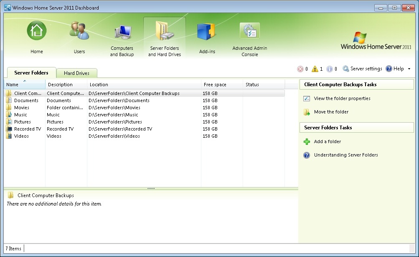Go to the Users section icon

[x=79, y=31]
